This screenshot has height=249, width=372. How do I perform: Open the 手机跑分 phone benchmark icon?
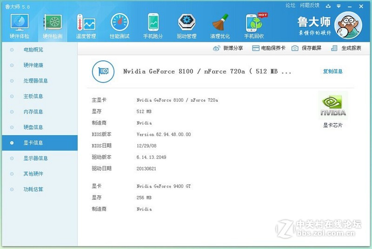tap(153, 22)
